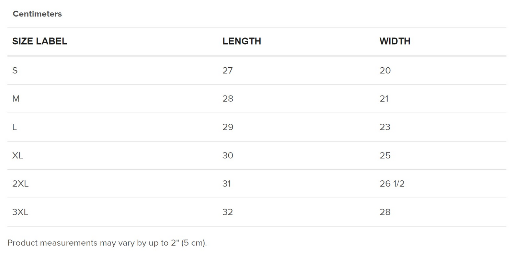515x258 pixels.
Task: Click the width value 25 for size XL
Action: point(385,156)
